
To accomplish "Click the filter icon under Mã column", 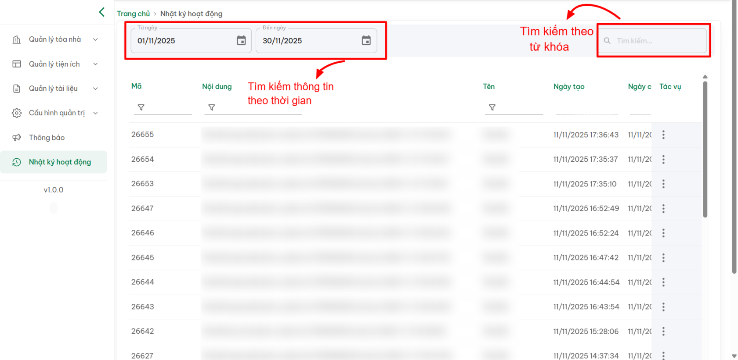I will tap(141, 107).
